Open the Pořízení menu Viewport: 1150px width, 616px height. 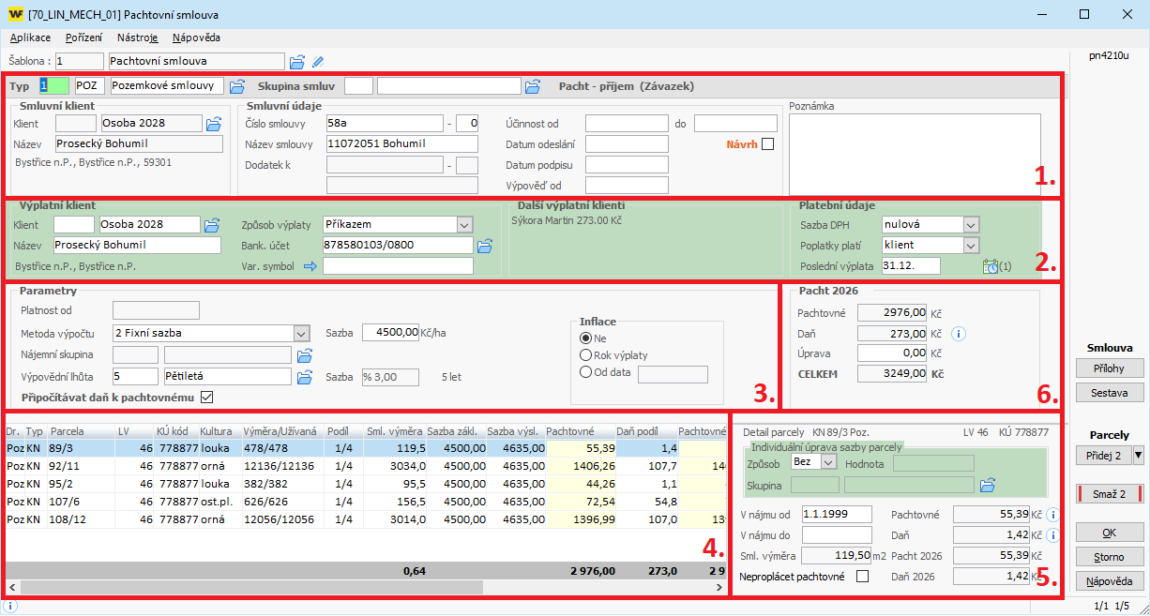[x=84, y=38]
